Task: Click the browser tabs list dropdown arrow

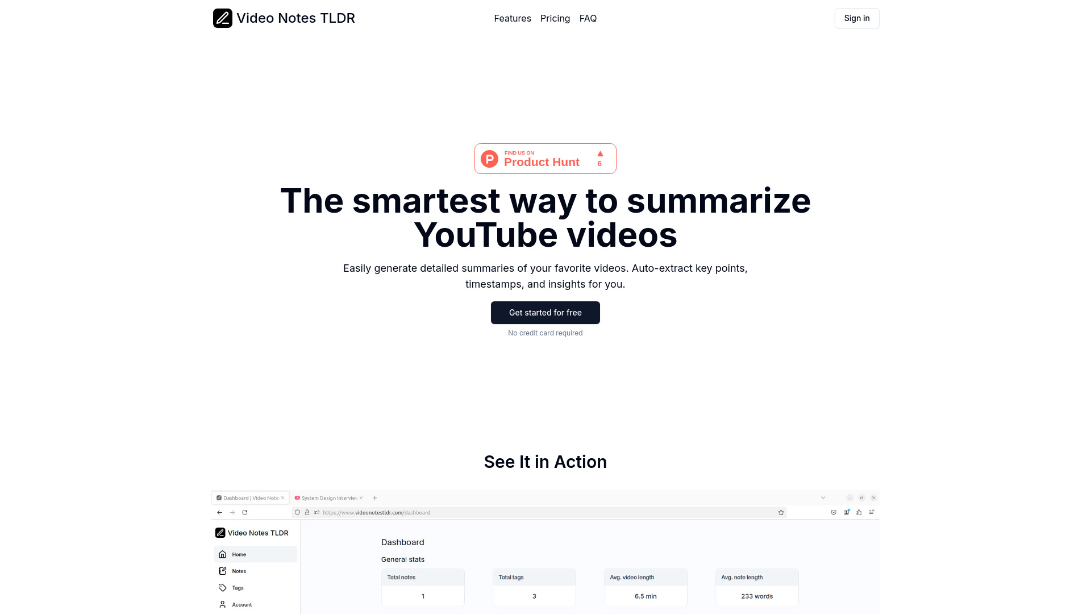Action: (823, 498)
